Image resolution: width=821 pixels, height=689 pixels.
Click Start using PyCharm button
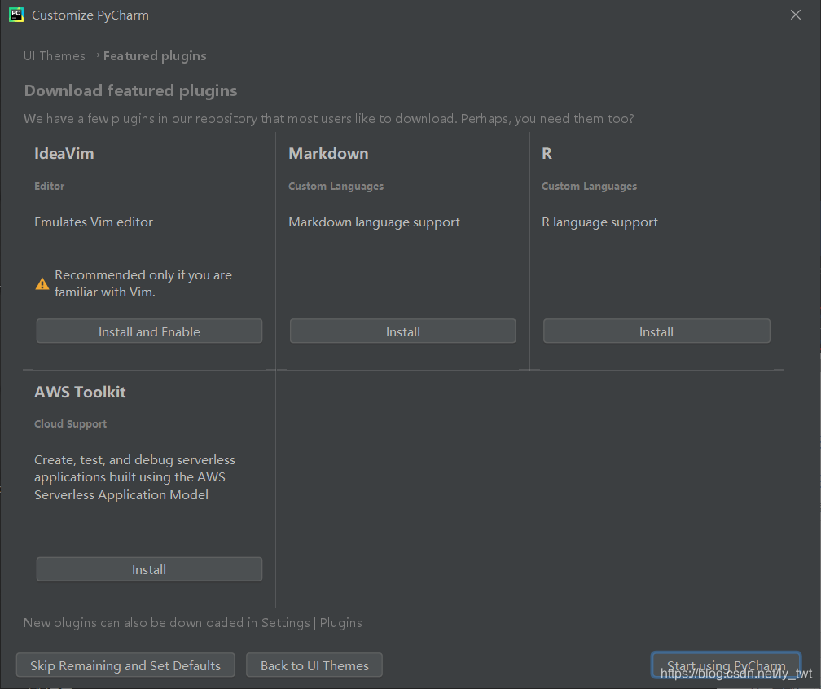coord(726,665)
